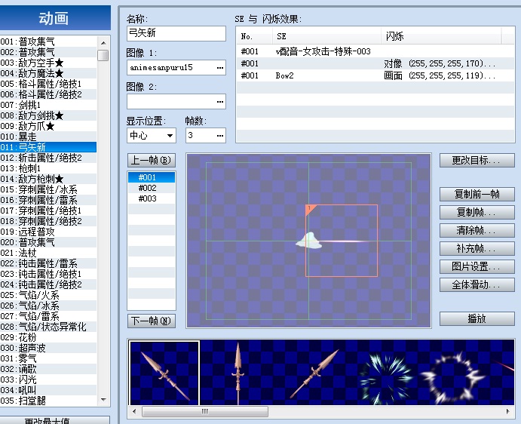Select animation 021:法杖
This screenshot has height=424, width=521.
tap(48, 253)
